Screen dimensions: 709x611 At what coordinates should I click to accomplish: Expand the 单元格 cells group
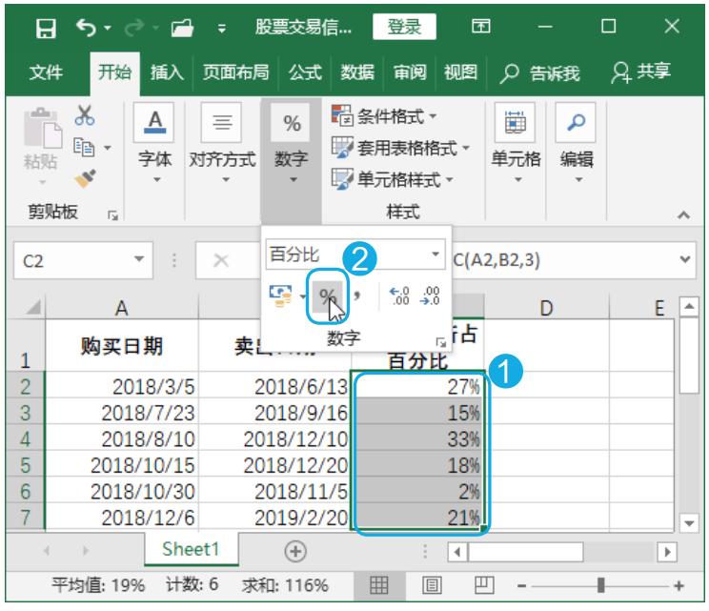[x=516, y=143]
